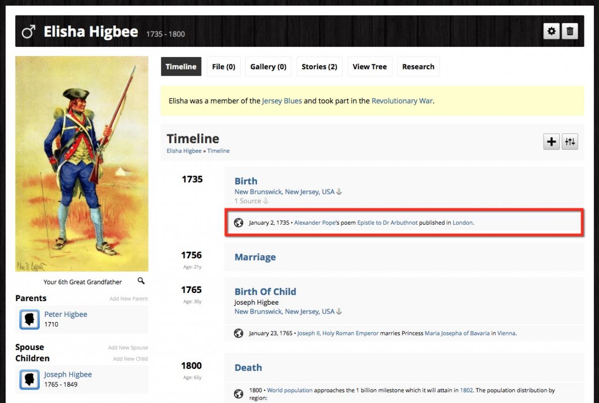Click Joseph Higbee's silhouette avatar in Children
599x403 pixels.
tap(29, 380)
